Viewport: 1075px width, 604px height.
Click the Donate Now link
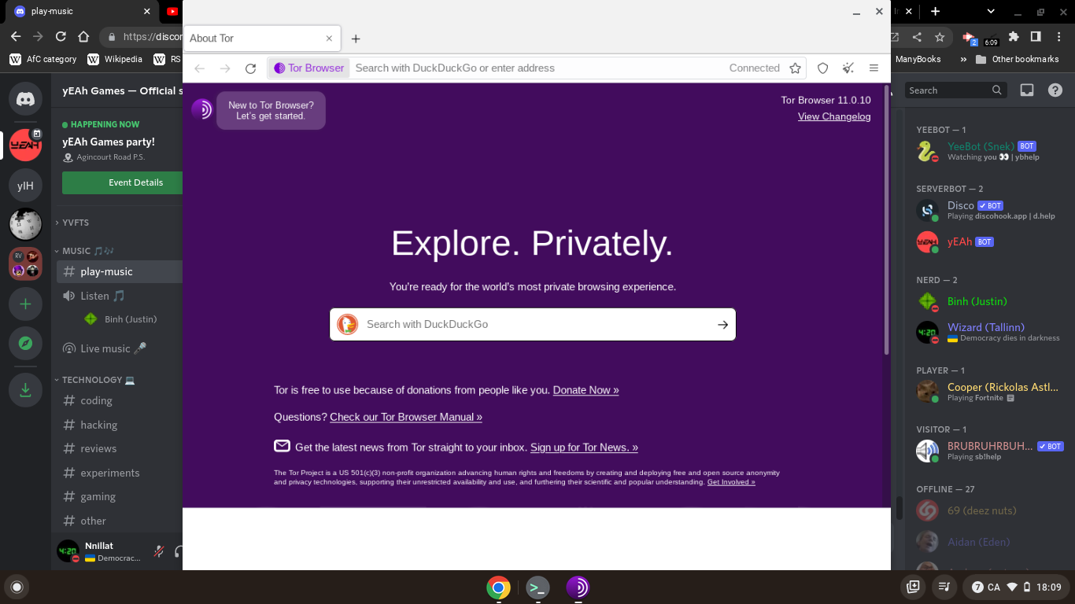[586, 390]
